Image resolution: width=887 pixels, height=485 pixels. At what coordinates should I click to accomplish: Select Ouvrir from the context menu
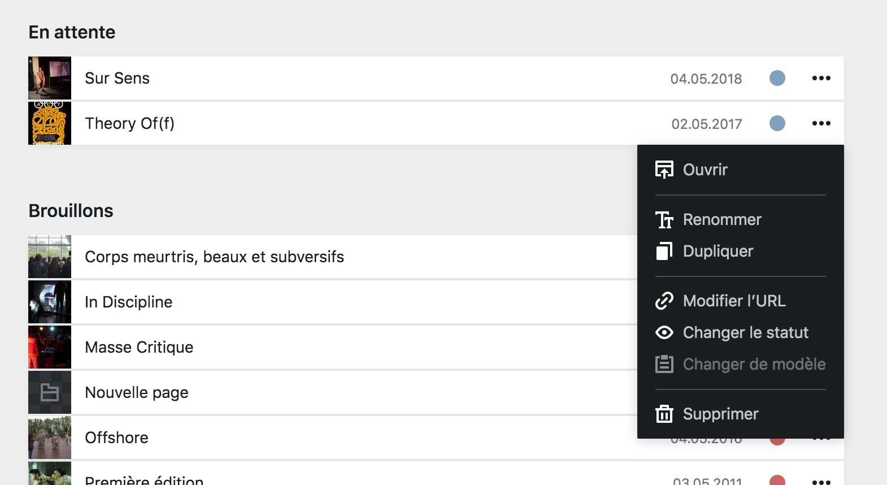pyautogui.click(x=705, y=168)
